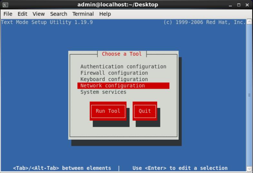Minimize the terminal window
Viewport: 253px width, 173px height.
[230, 5]
